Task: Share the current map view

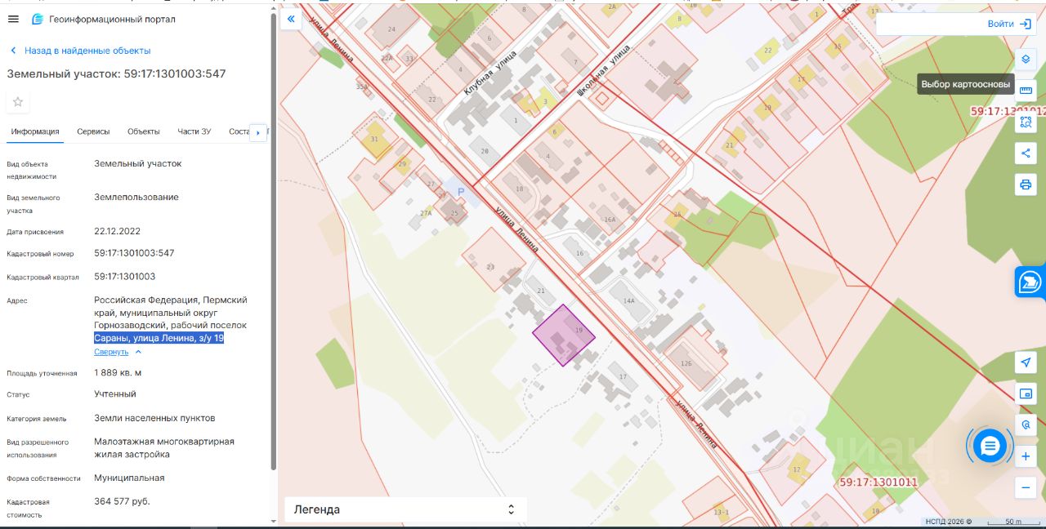Action: (x=1026, y=153)
